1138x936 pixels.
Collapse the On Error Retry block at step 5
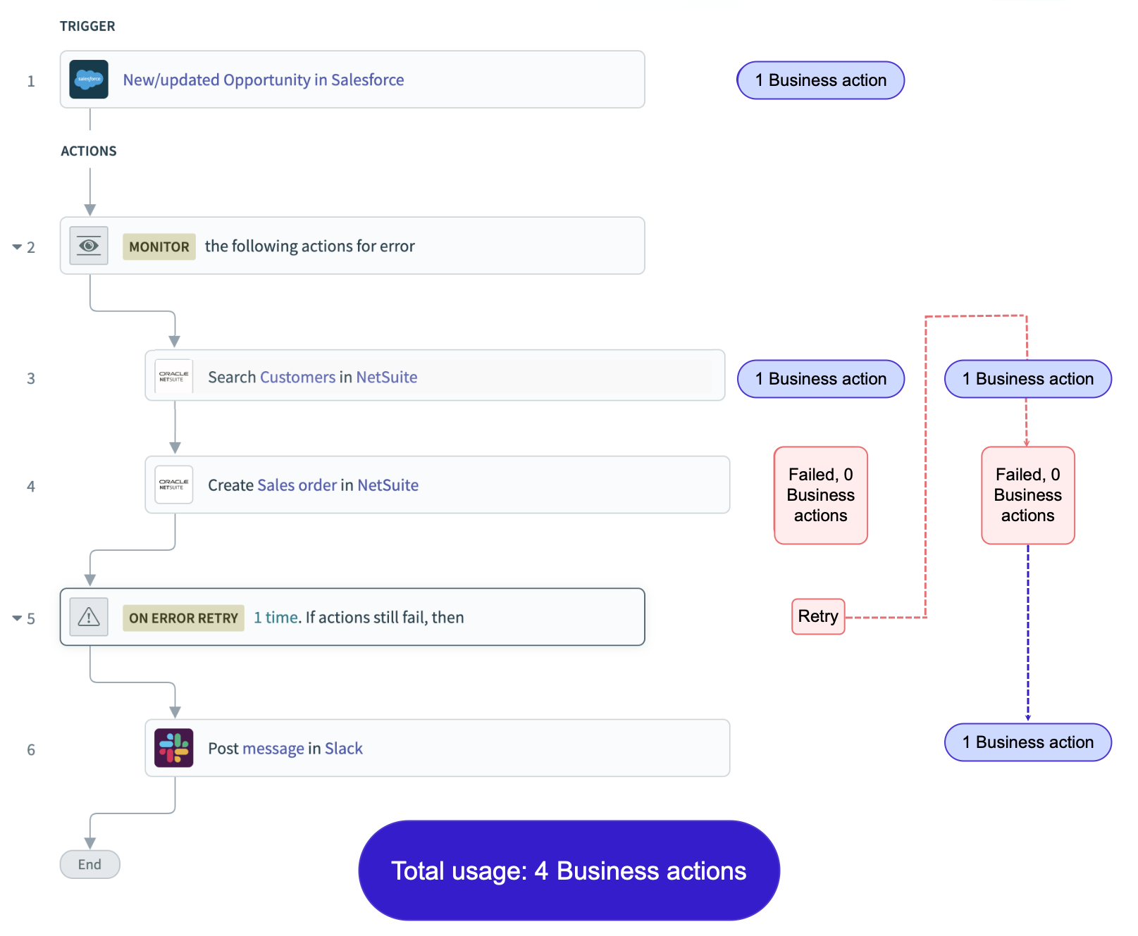tap(17, 618)
